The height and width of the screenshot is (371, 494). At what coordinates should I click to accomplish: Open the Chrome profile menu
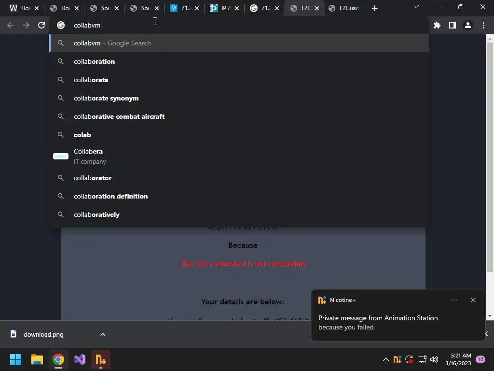click(468, 25)
